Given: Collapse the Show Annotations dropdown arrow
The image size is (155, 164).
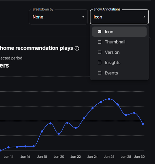Looking at the screenshot, I should [x=144, y=17].
